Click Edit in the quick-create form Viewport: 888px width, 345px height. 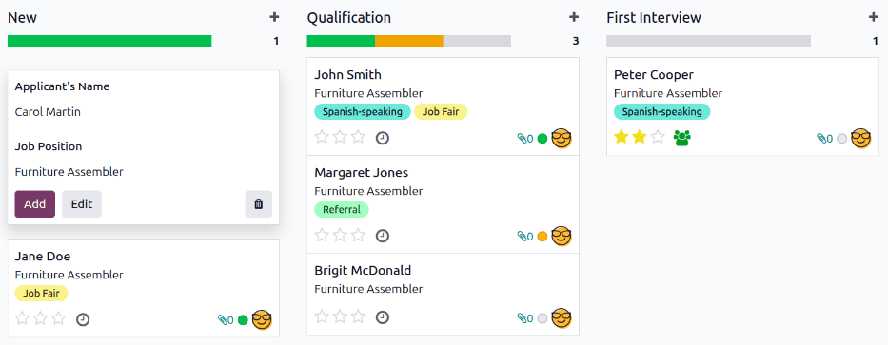tap(82, 204)
